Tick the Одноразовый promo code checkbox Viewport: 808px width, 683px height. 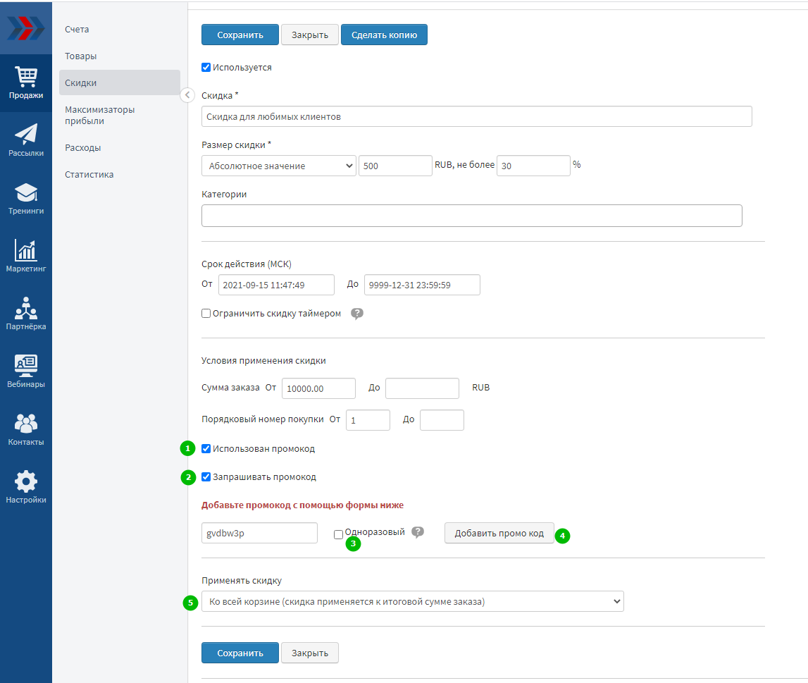339,535
